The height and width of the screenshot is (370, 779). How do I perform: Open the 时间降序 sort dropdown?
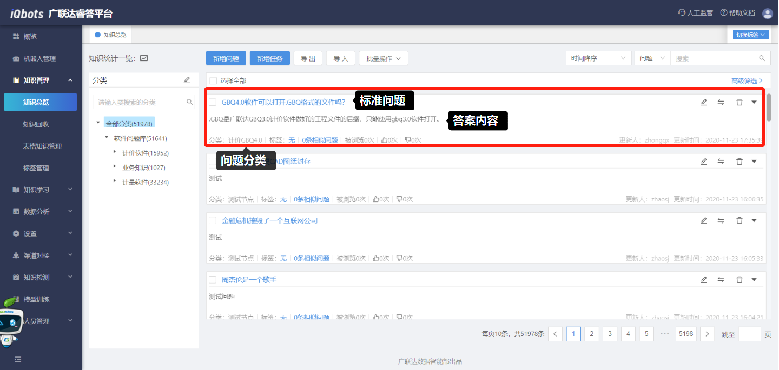click(x=598, y=58)
